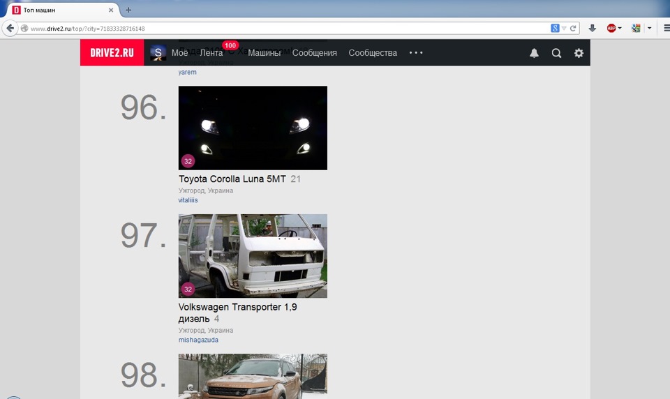Click the Ужгород, Украина text under Toyota

[205, 190]
